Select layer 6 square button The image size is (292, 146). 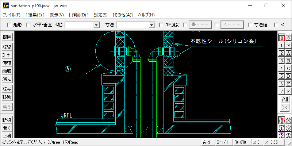point(282,84)
